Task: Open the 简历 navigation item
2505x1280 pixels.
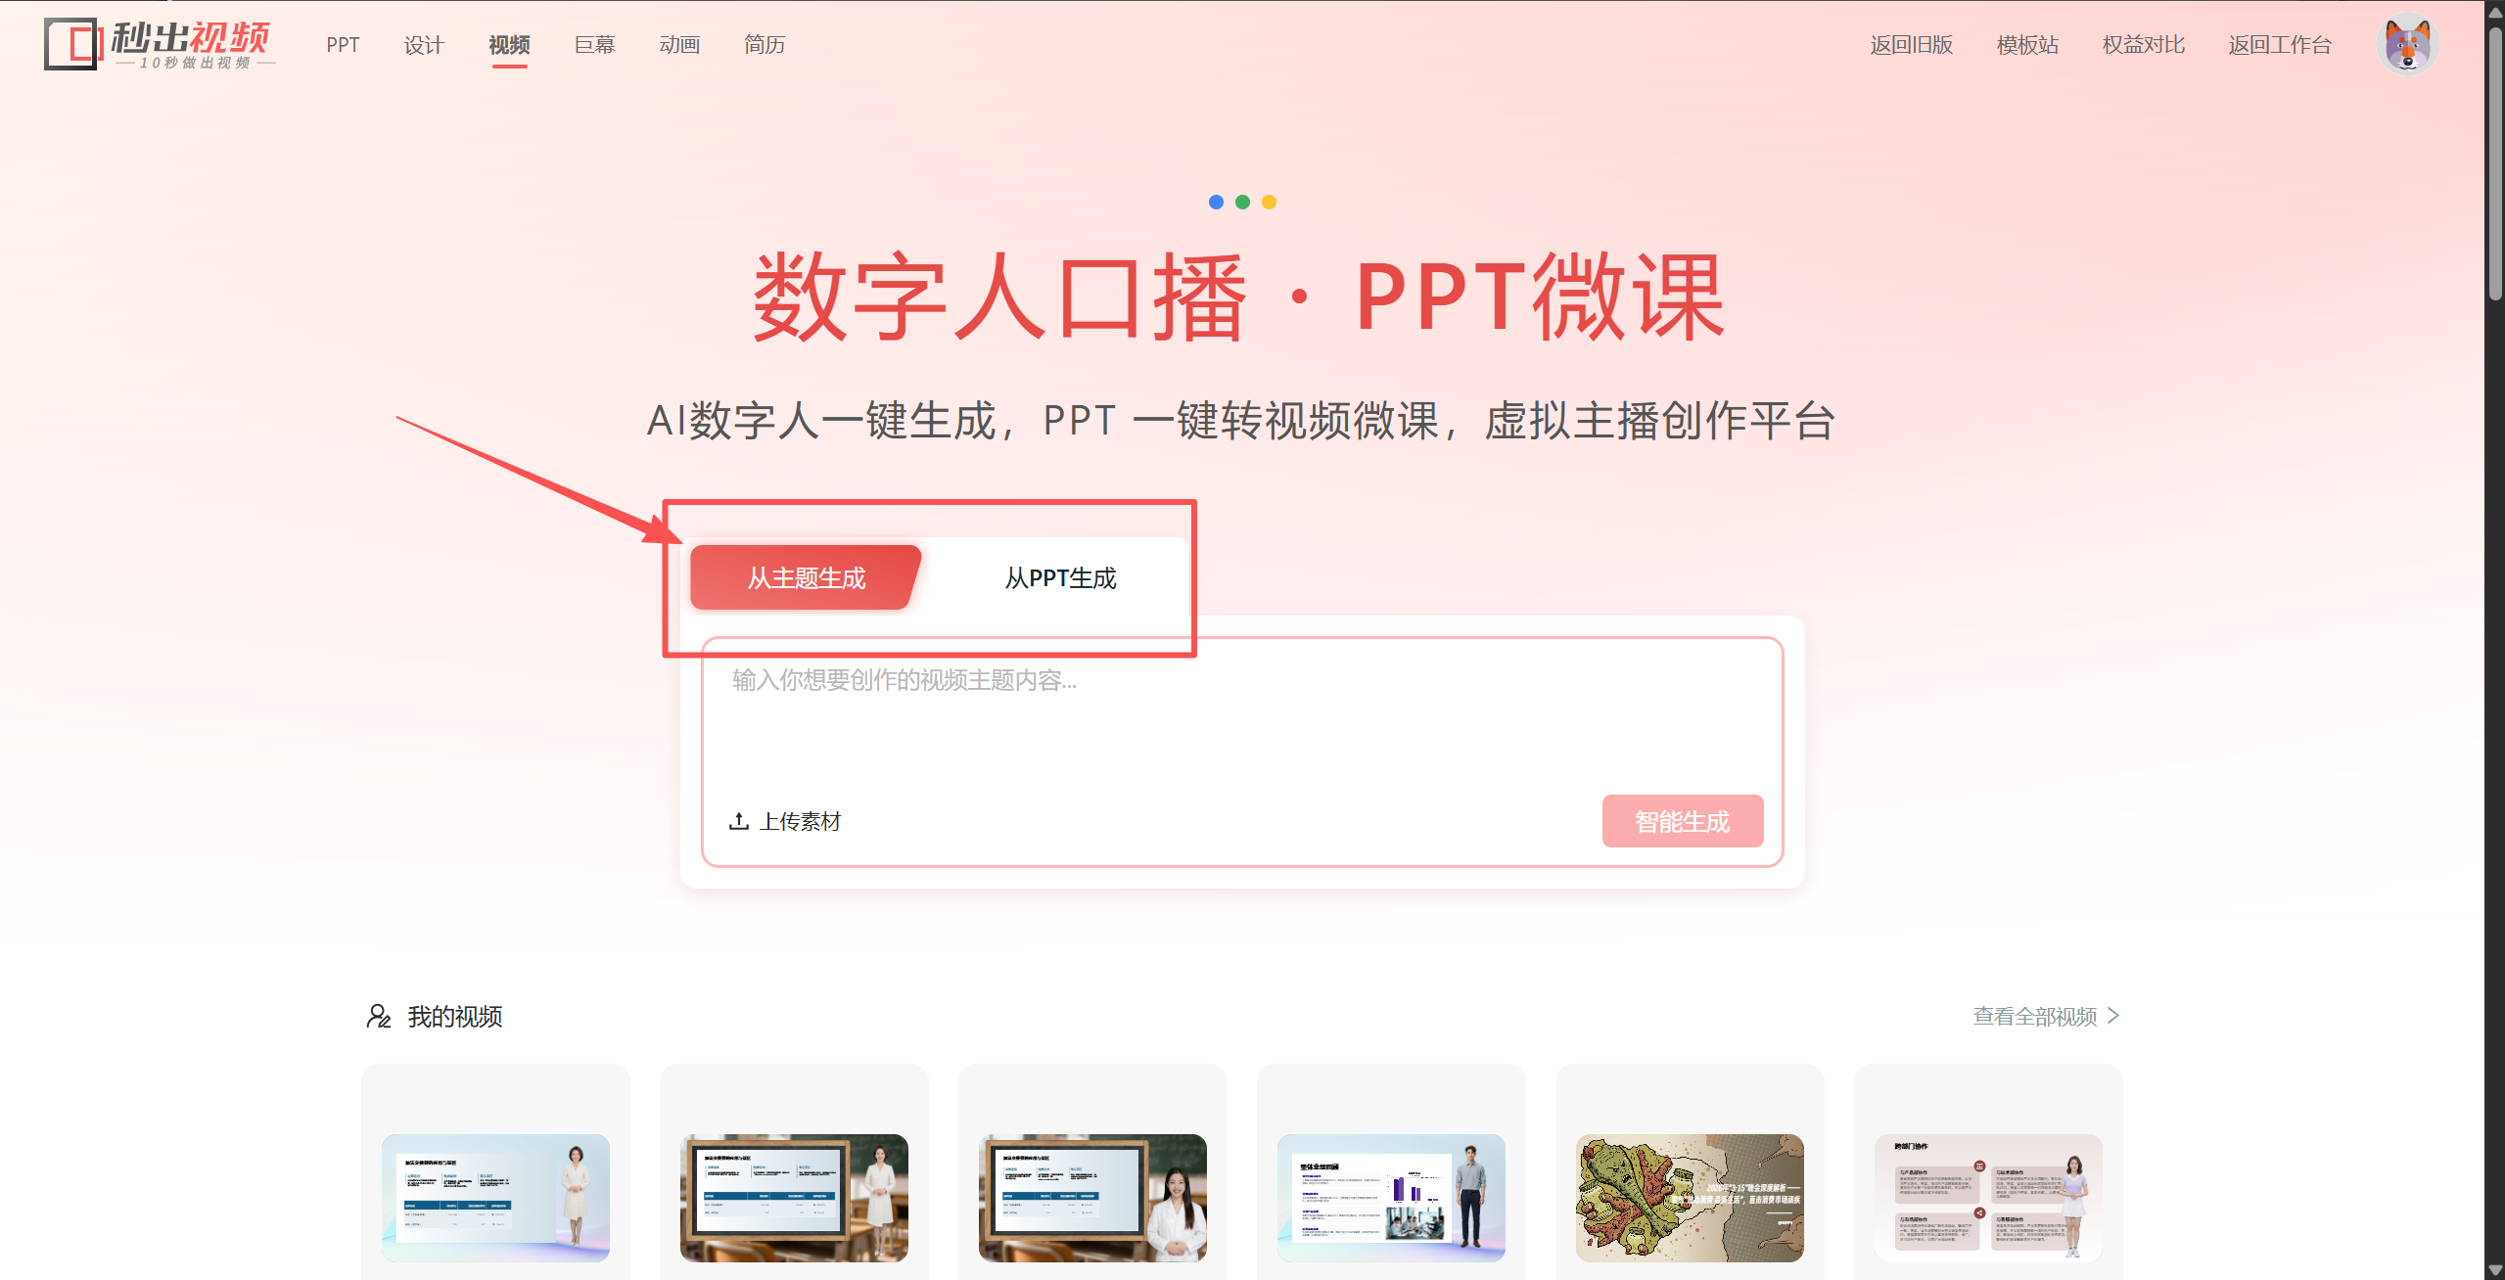Action: (765, 45)
